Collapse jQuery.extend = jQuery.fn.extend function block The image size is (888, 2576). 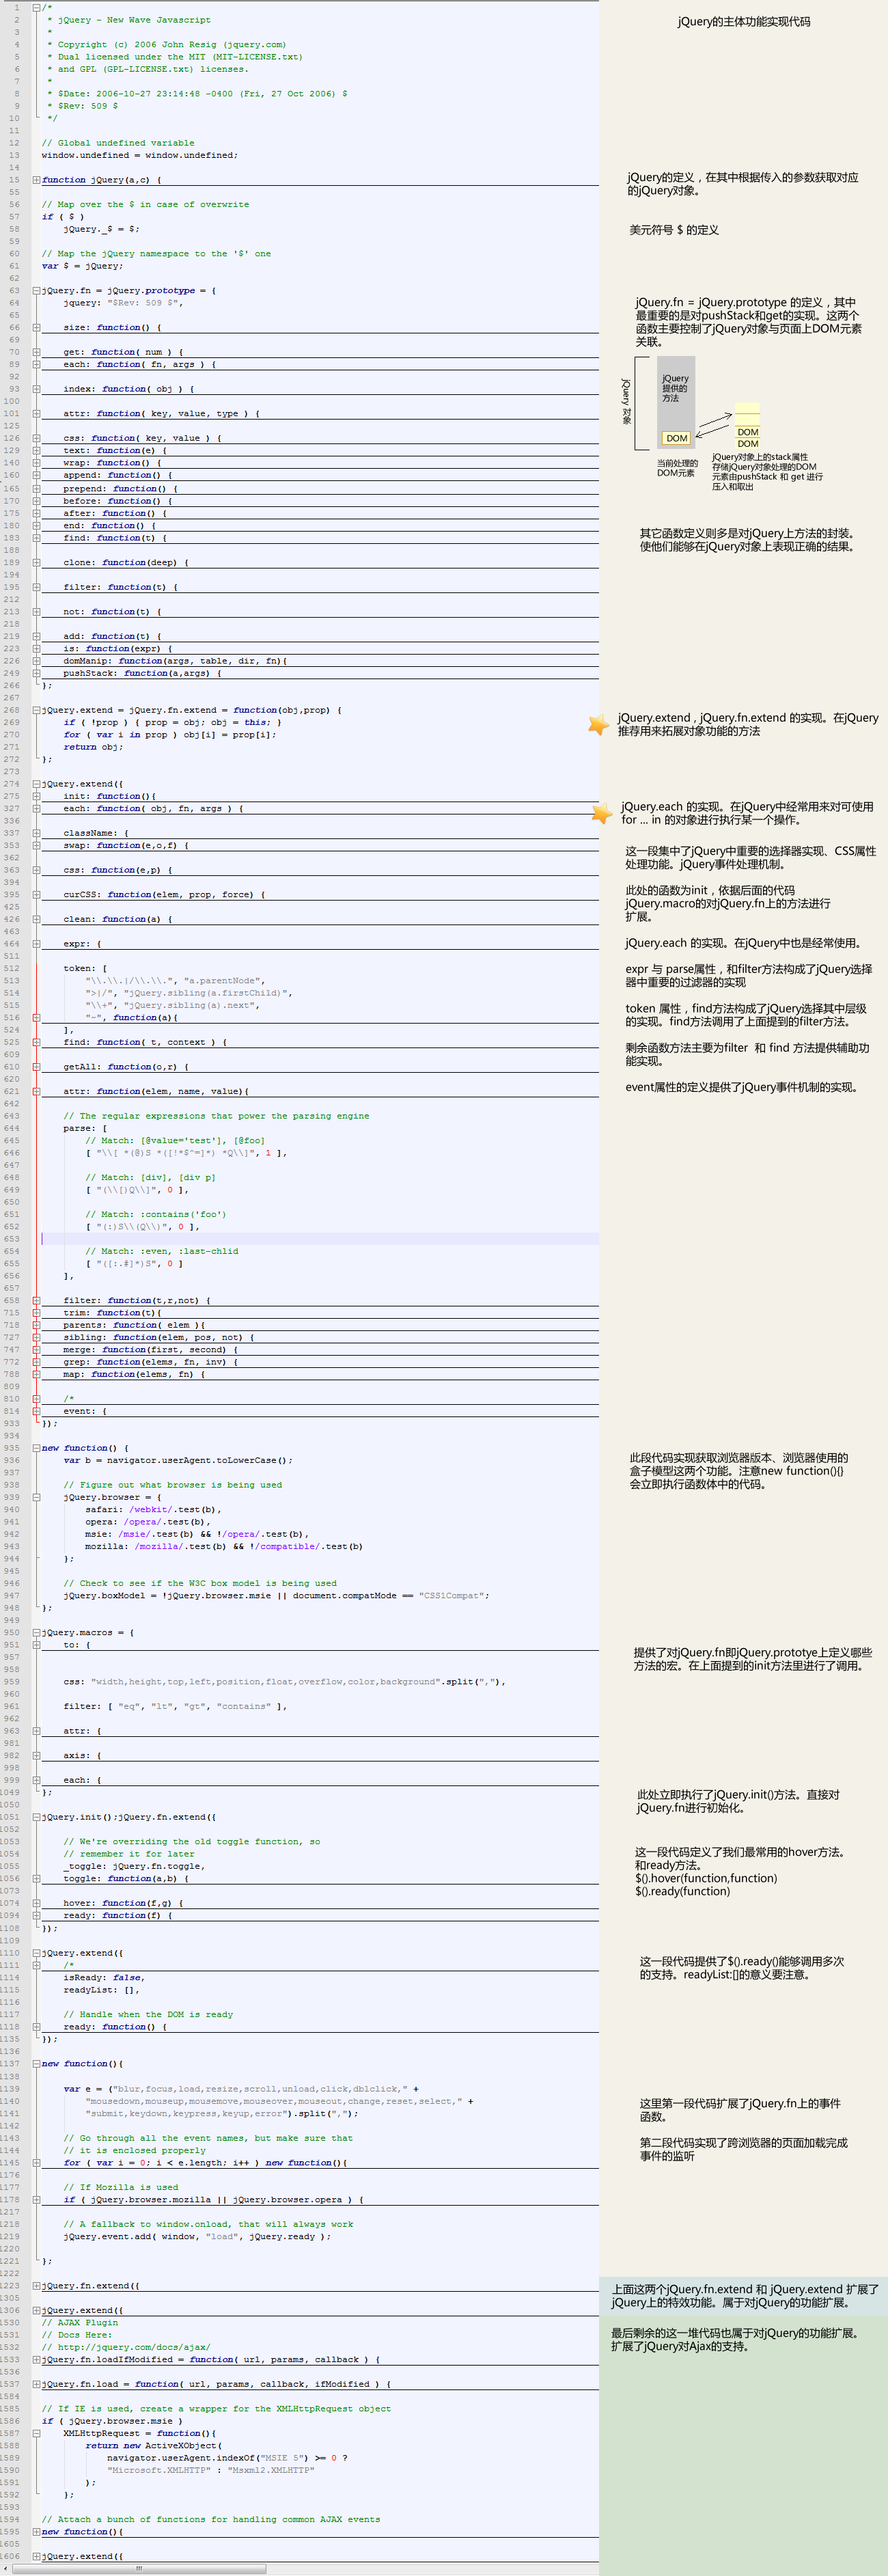pos(36,710)
